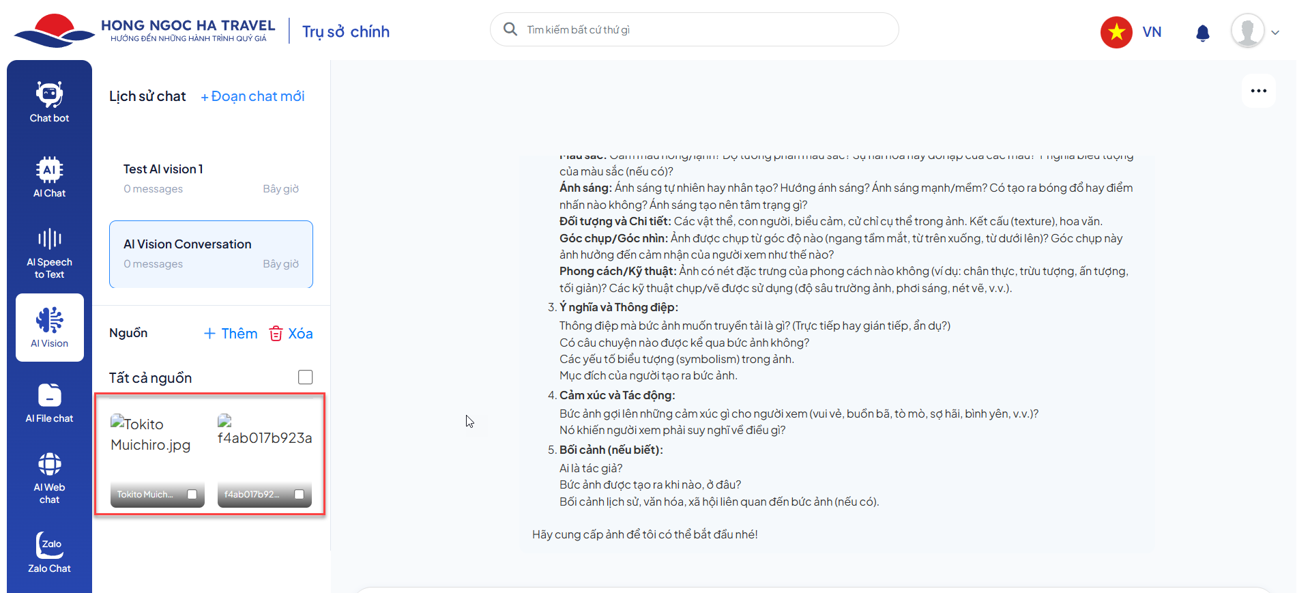Click the 'Tìm kiếm bất cứ thứ gì' search field
The image size is (1310, 593).
tap(703, 30)
